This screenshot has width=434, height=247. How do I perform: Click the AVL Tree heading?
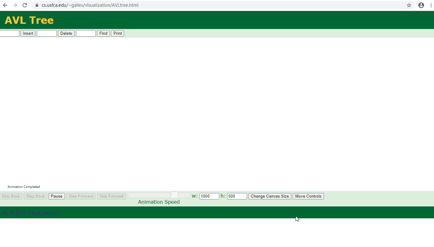point(29,20)
